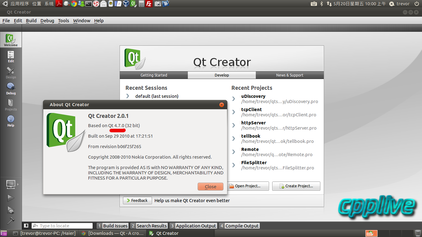422x237 pixels.
Task: Open the date and time 10:00 clock
Action: pos(360,4)
